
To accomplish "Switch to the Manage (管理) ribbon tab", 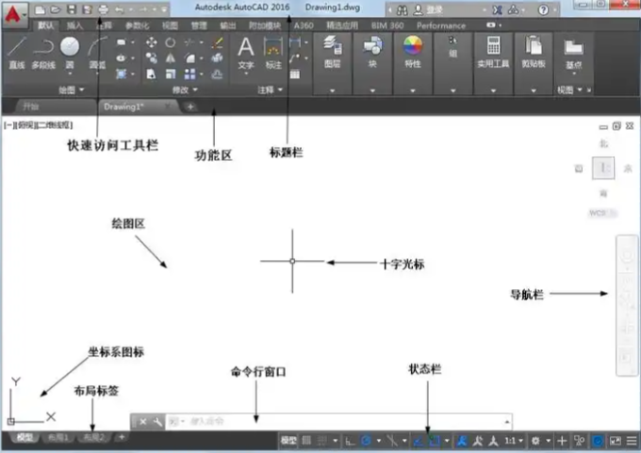I will point(199,25).
